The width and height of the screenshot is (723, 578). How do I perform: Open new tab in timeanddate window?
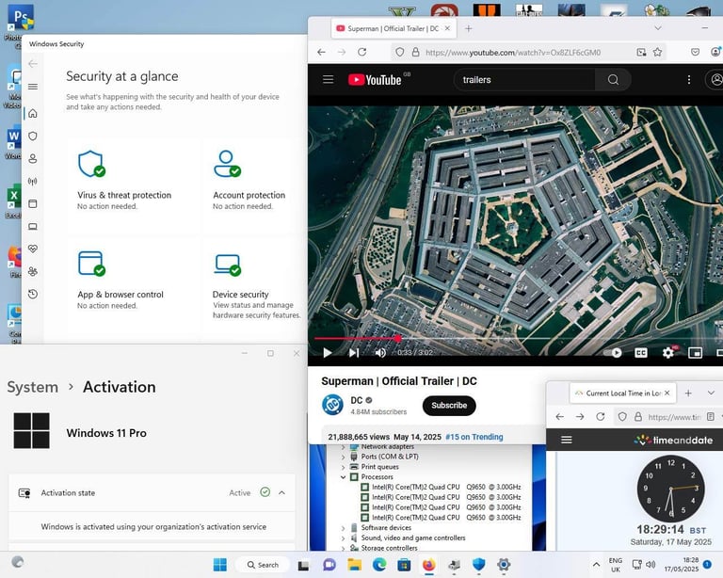[688, 393]
